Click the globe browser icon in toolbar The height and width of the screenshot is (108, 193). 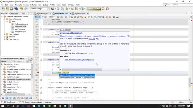[x=52, y=9]
